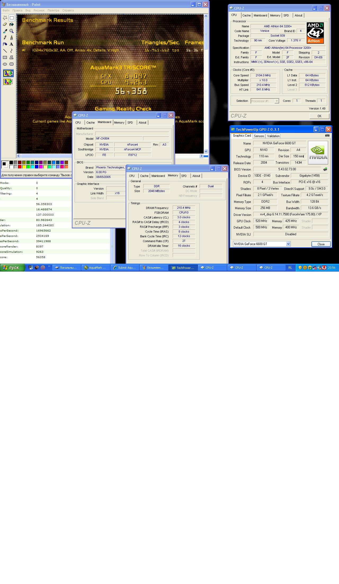The image size is (339, 584).
Task: Open the AquaMark taskbar window button
Action: [95, 268]
